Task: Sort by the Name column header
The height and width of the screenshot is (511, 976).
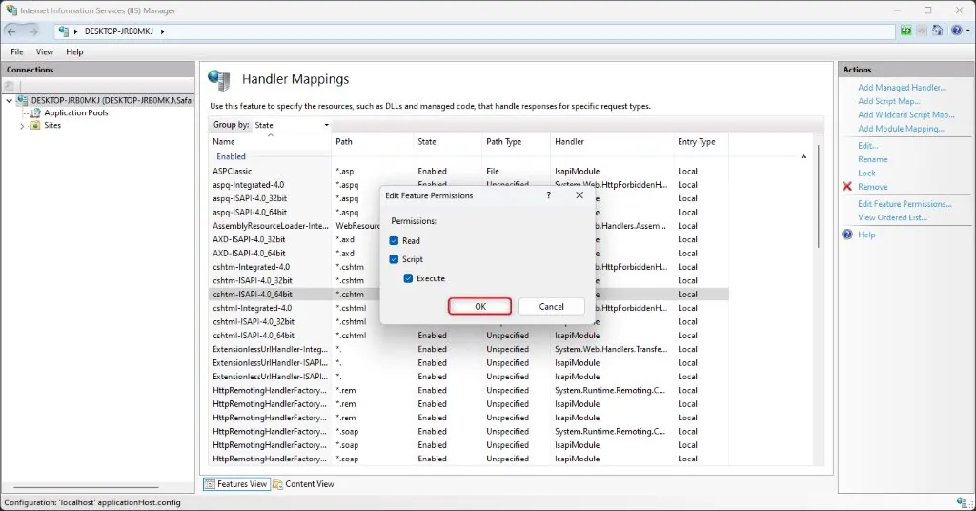Action: pos(270,142)
